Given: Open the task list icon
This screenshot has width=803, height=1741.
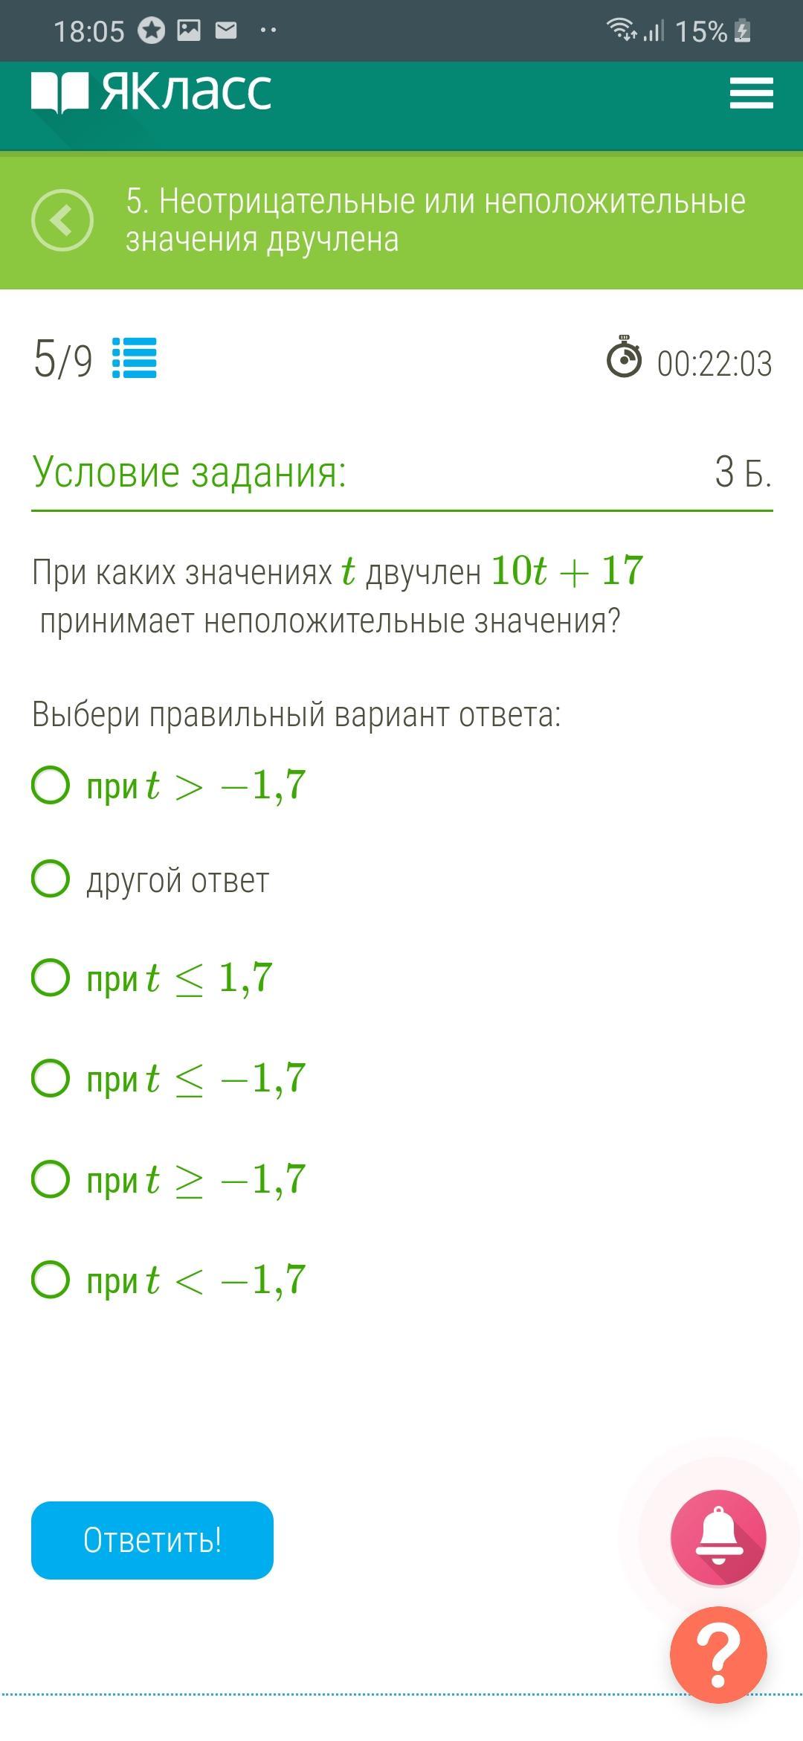Looking at the screenshot, I should coord(135,358).
